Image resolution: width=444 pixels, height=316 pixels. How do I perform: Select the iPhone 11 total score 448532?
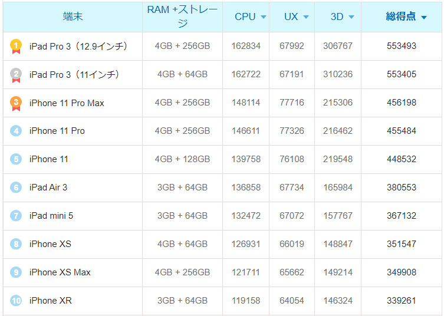click(402, 159)
